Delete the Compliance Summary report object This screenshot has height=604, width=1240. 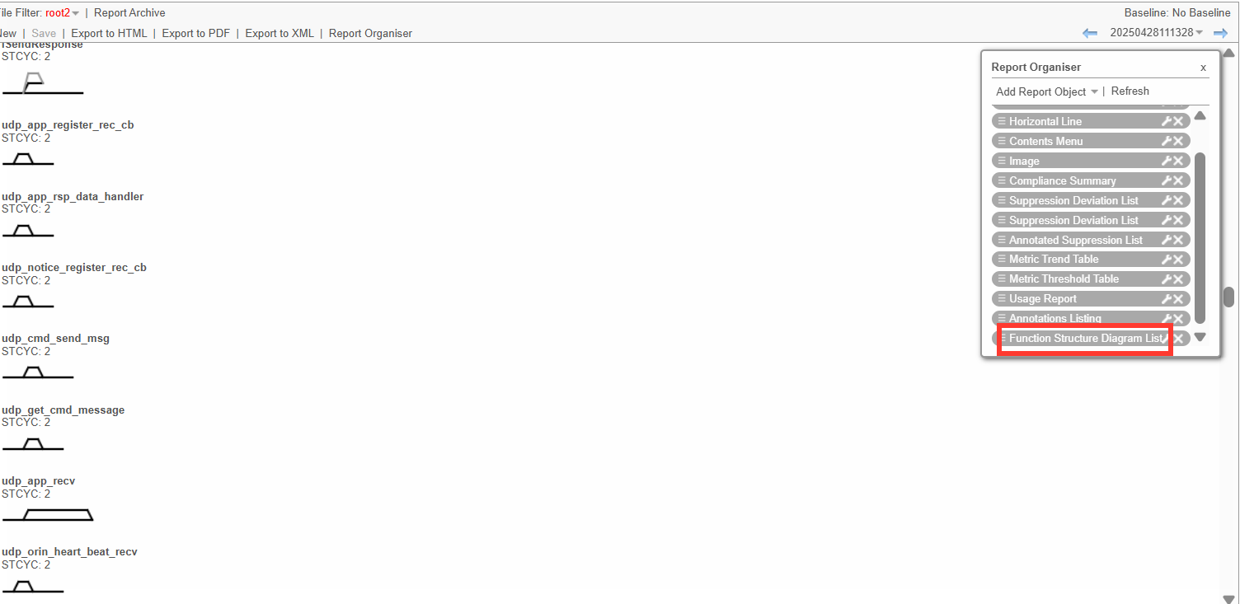click(x=1179, y=180)
